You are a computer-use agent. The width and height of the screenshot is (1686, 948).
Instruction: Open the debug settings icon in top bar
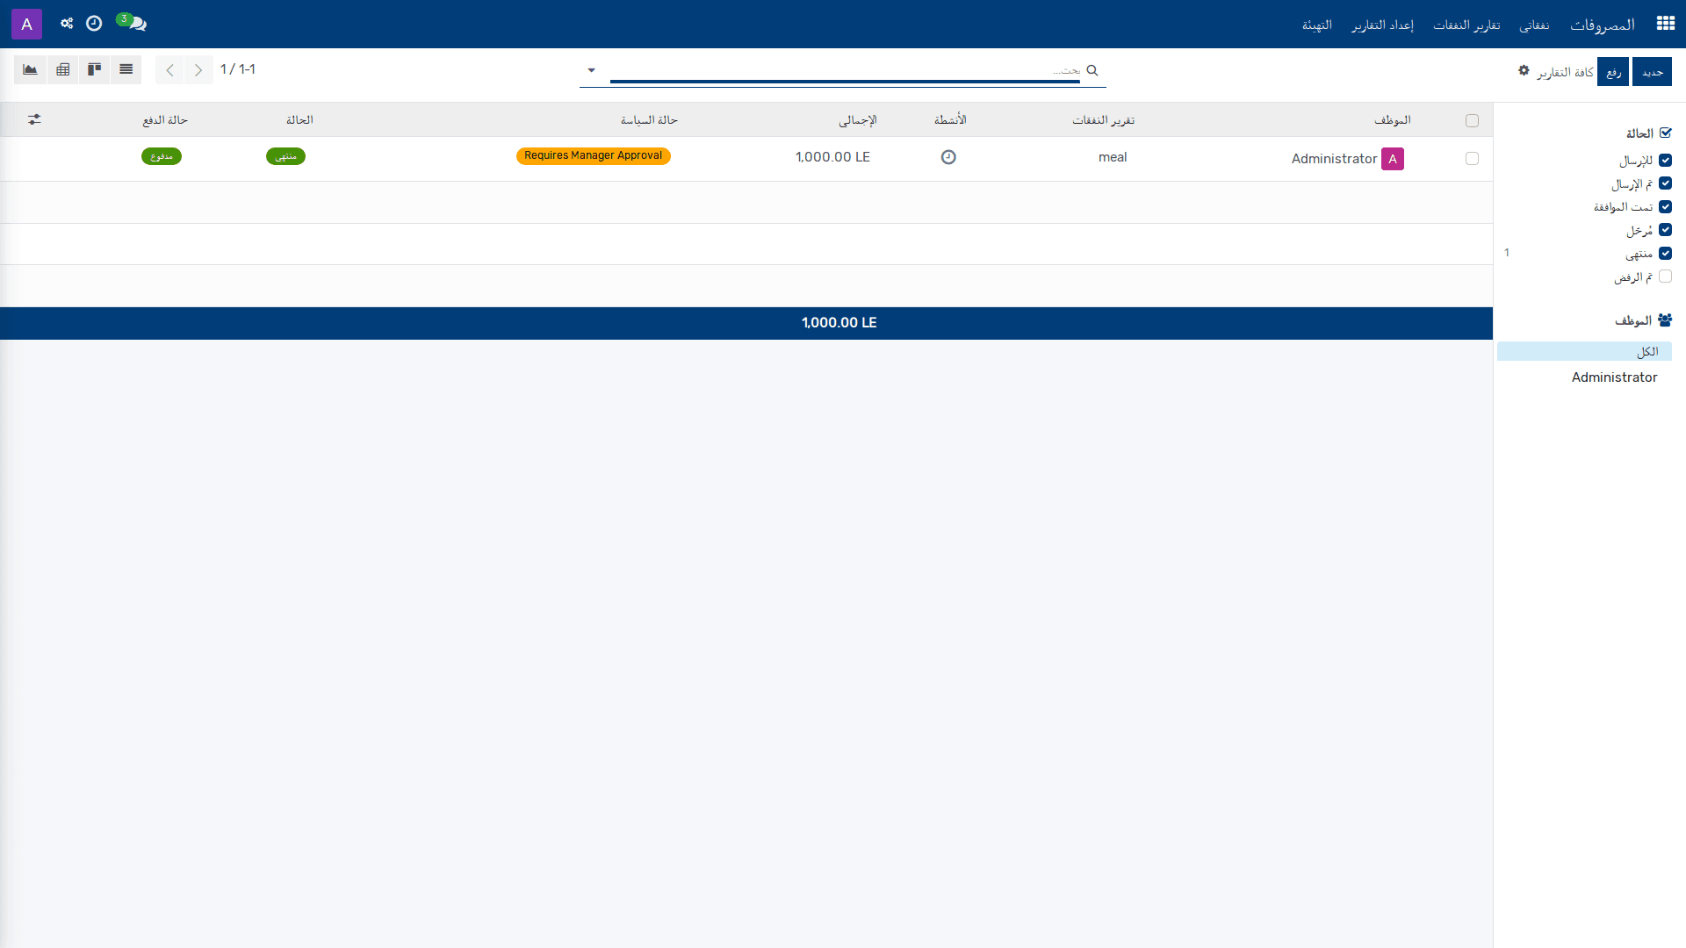[x=67, y=24]
